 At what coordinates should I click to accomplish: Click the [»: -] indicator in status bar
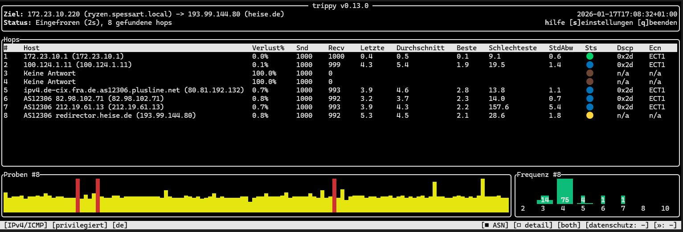click(665, 225)
